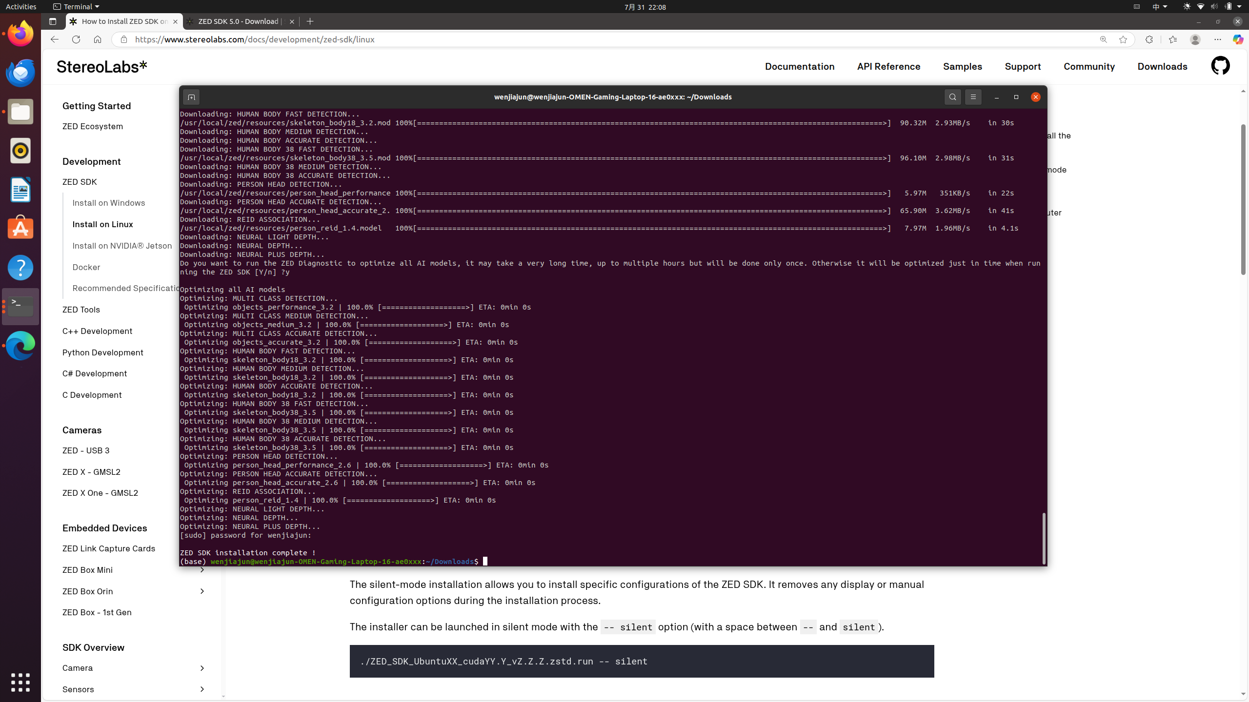Click Microsoft Edge dock icon
The image size is (1249, 702).
coord(20,345)
